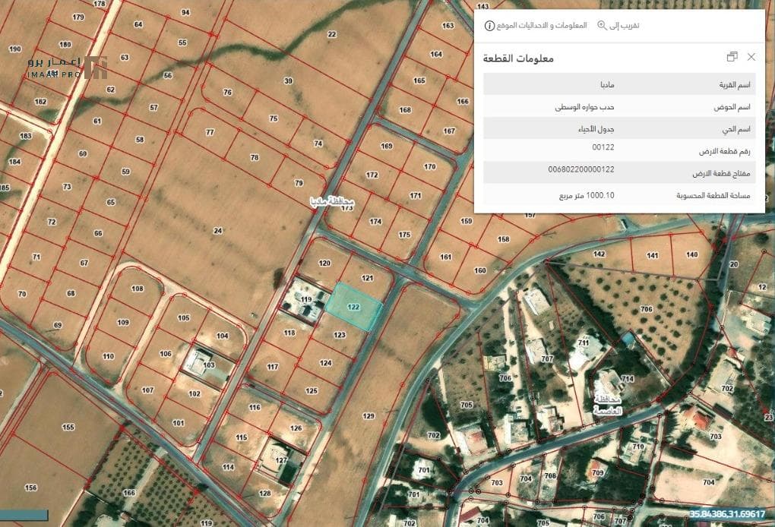Select parcel 141 on the map
775x527 pixels.
(x=653, y=255)
